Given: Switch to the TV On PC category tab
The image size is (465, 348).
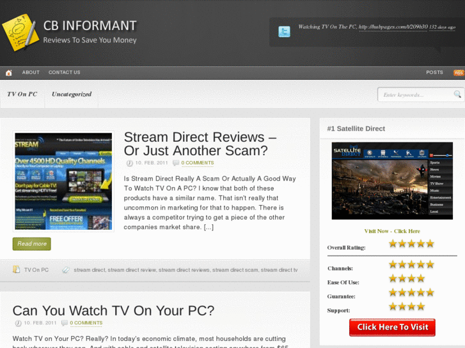Looking at the screenshot, I should pyautogui.click(x=22, y=94).
